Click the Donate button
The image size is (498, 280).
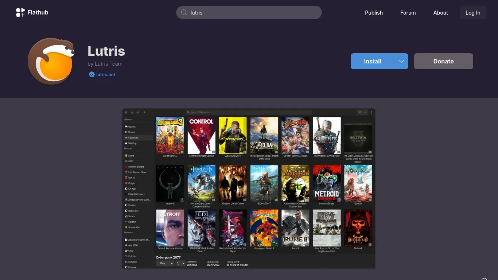point(443,61)
